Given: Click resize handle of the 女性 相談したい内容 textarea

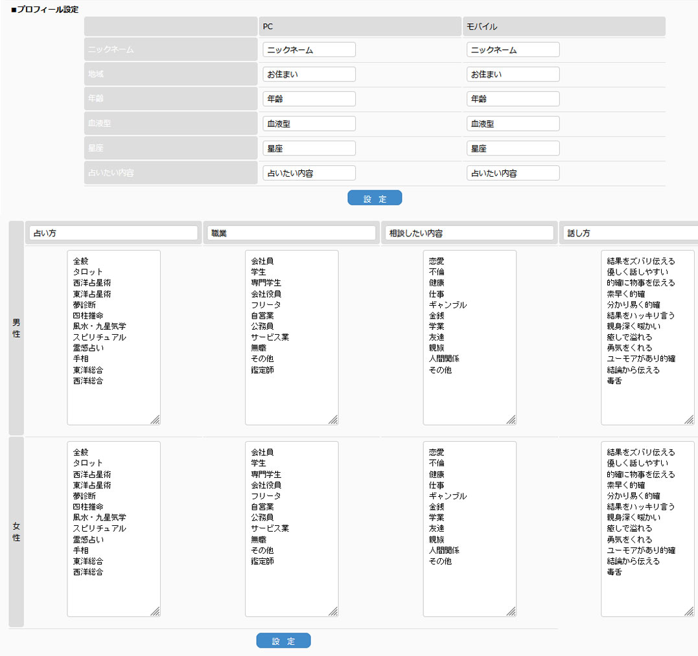Looking at the screenshot, I should click(511, 611).
